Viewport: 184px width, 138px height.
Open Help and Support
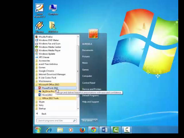[x=91, y=102]
